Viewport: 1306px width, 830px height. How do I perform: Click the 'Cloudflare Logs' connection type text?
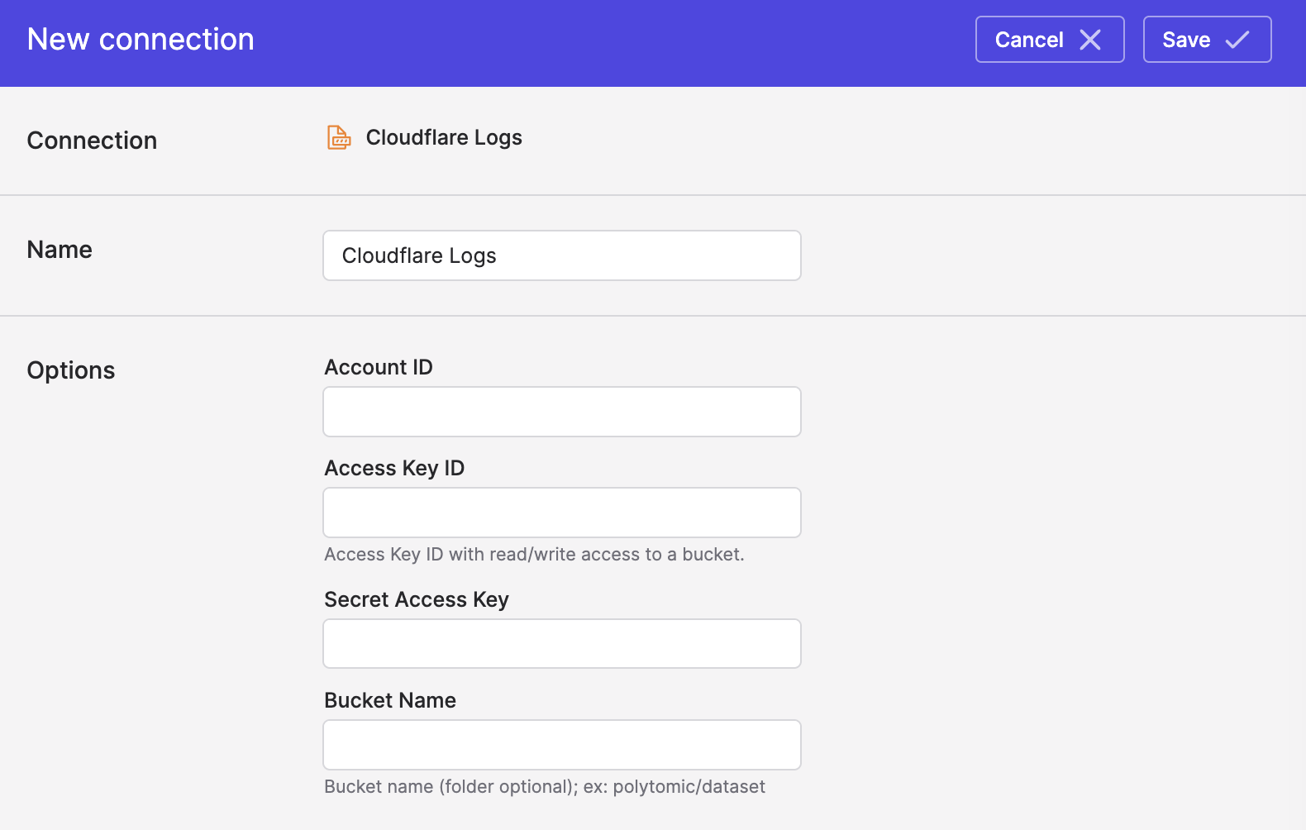coord(444,137)
